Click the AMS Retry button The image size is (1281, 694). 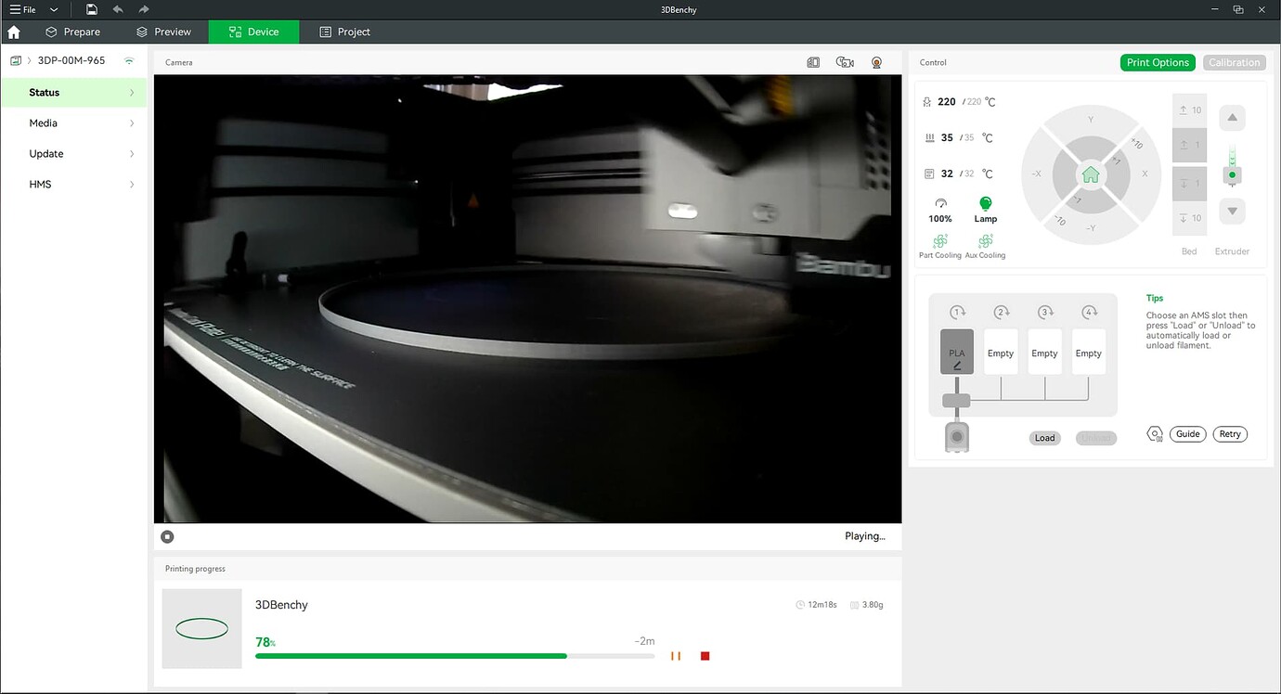click(1230, 434)
